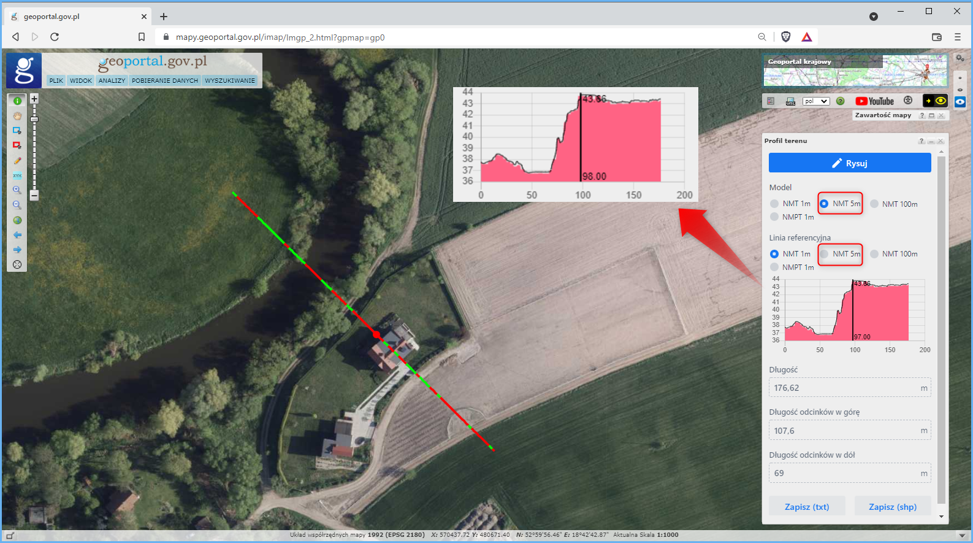
Task: Select the pencil drawing tool
Action: click(x=17, y=161)
